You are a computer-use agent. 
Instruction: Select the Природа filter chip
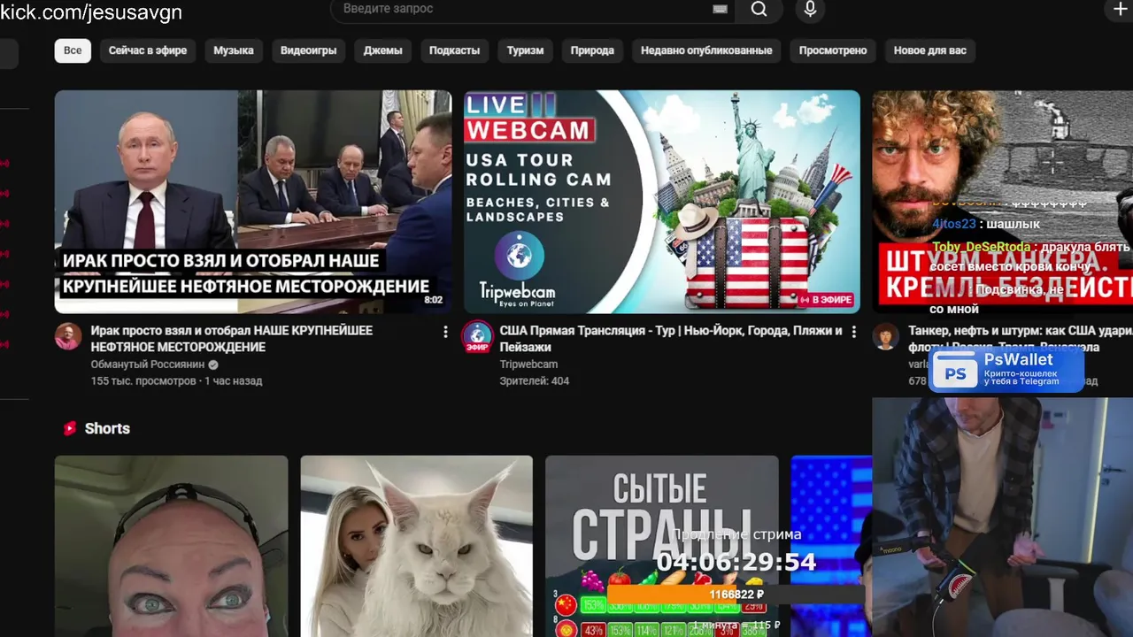(x=592, y=50)
